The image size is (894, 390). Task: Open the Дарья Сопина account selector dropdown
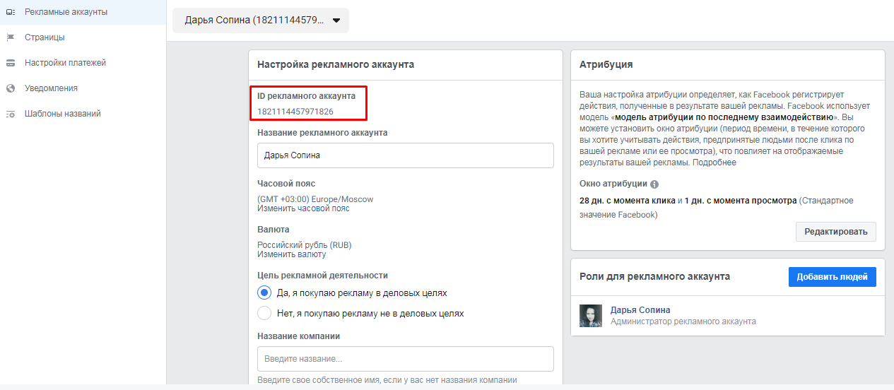point(261,20)
